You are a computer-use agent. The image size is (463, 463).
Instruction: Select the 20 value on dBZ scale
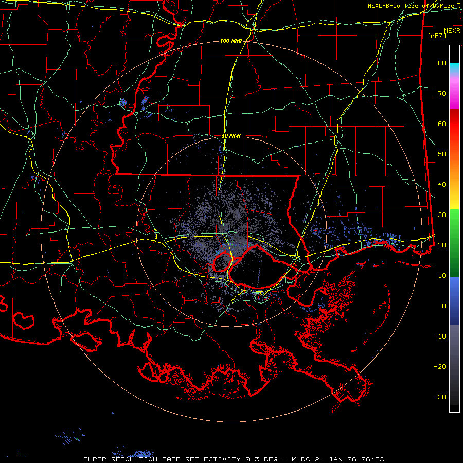pyautogui.click(x=442, y=245)
